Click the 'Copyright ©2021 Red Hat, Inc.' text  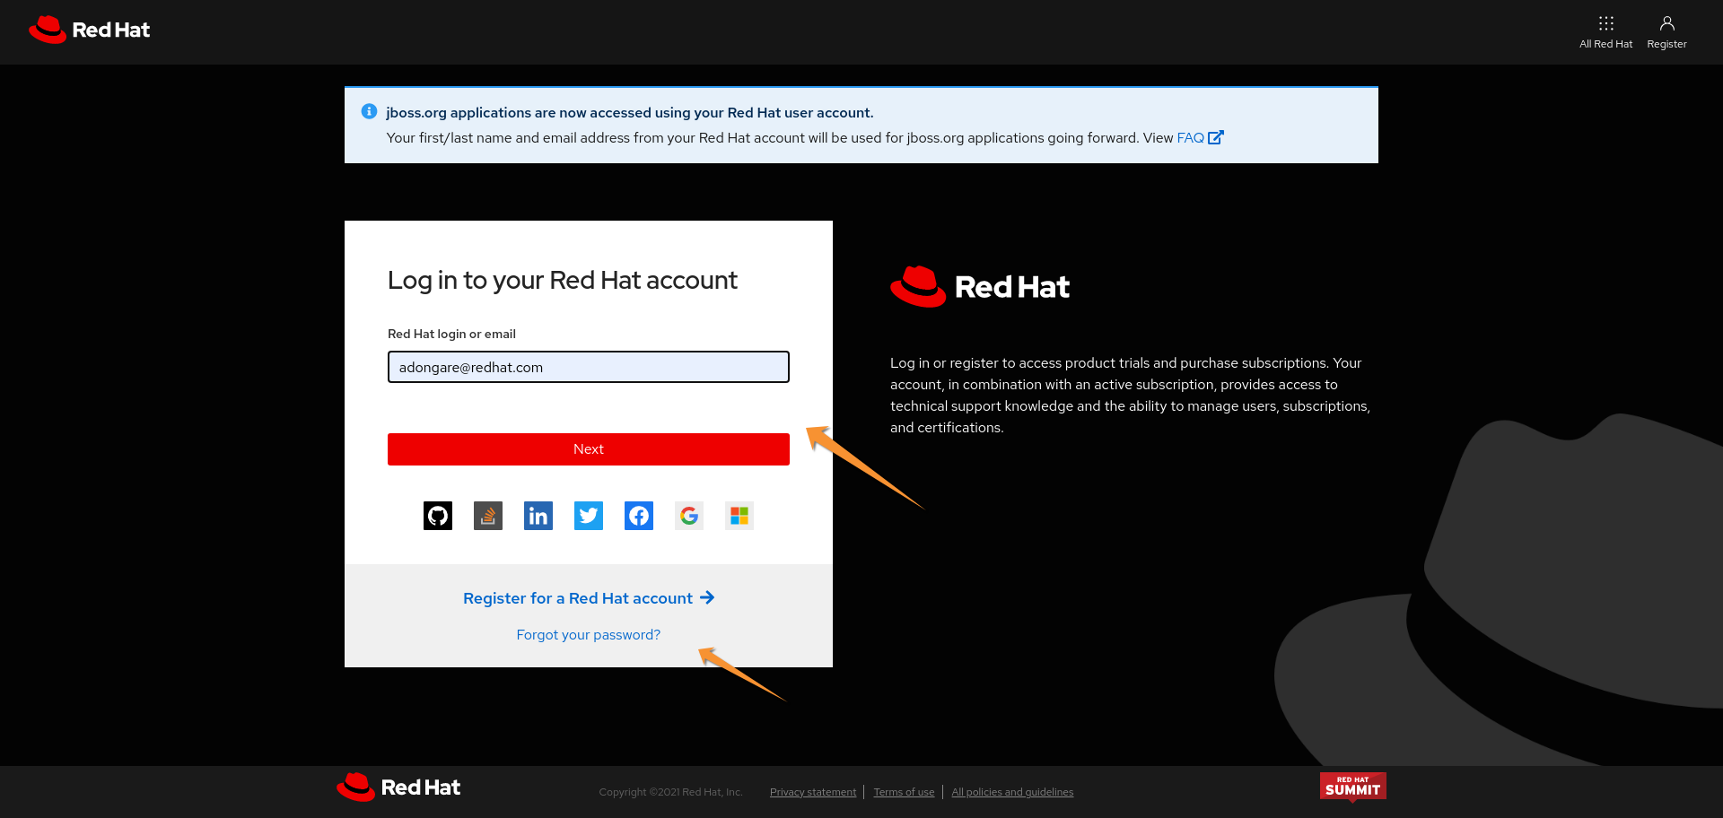[x=670, y=792]
